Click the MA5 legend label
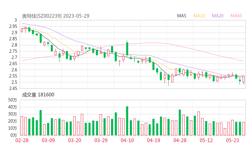This screenshot has height=148, width=249. click(181, 16)
